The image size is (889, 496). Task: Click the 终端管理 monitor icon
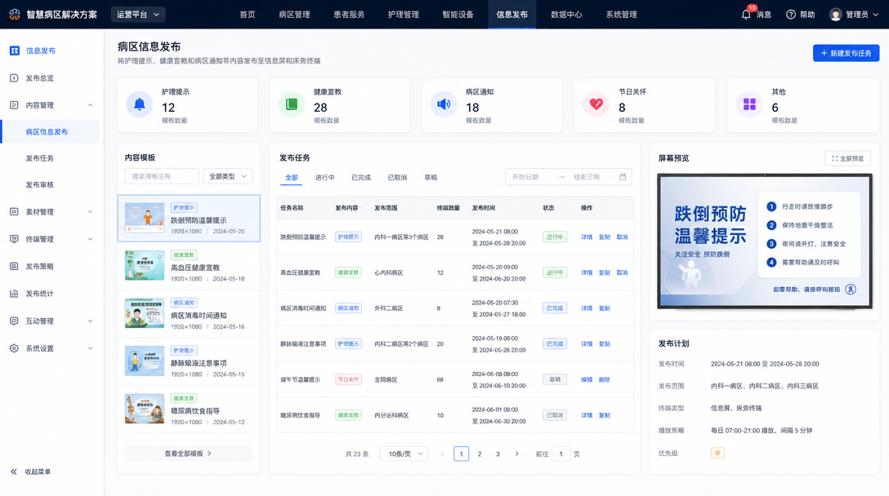pos(14,239)
